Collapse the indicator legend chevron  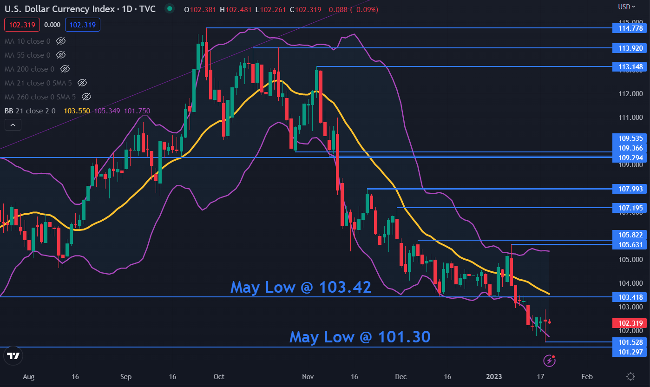point(13,125)
